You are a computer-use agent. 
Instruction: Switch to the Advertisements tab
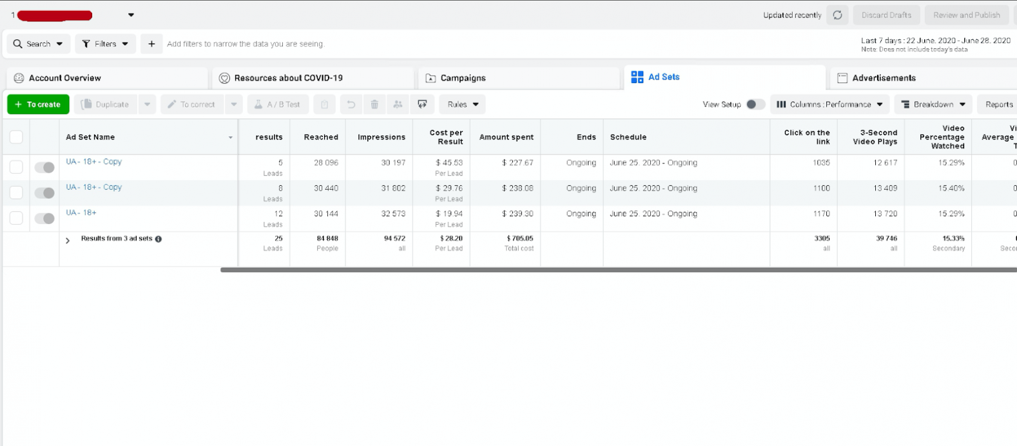point(924,78)
